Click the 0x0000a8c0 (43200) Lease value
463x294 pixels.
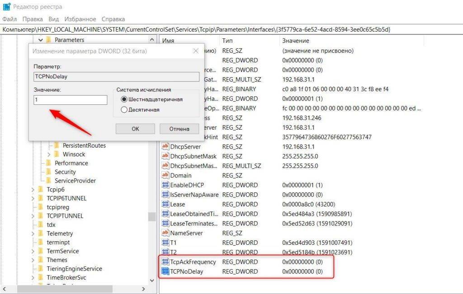(308, 204)
